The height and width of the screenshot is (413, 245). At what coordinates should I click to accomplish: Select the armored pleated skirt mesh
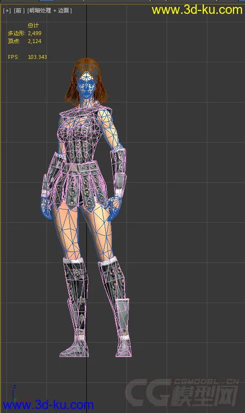79,184
